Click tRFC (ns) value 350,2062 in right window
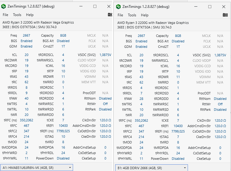The width and height of the screenshot is (231, 171). click(142, 120)
